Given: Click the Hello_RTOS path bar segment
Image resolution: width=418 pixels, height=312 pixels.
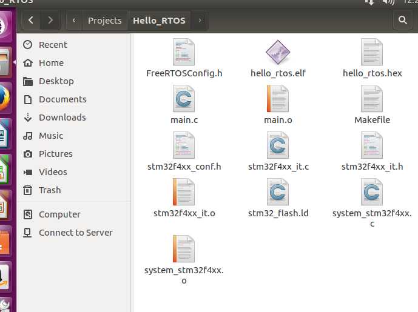Looking at the screenshot, I should coord(159,21).
